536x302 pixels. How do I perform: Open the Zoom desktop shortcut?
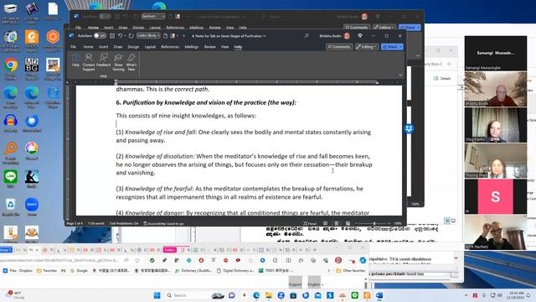coord(32,207)
